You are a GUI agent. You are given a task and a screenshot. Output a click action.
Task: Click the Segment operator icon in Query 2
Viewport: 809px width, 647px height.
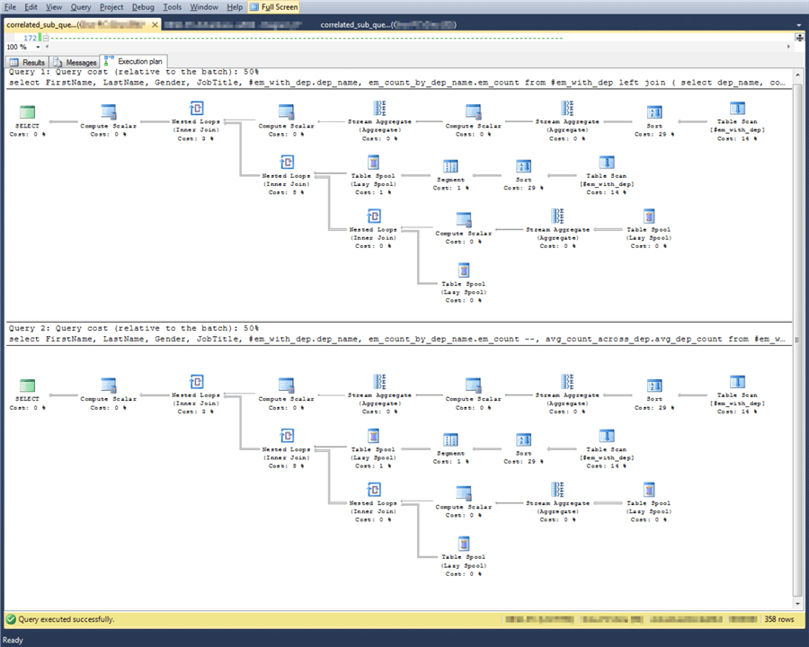[450, 439]
